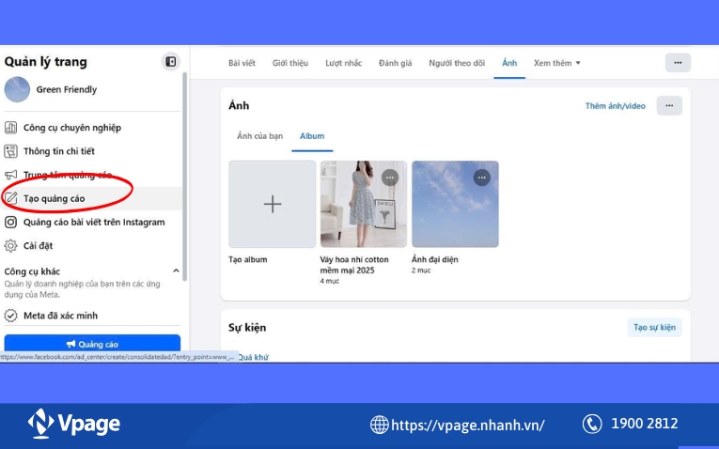
Task: Click the Green Friendly page avatar
Action: pos(18,89)
